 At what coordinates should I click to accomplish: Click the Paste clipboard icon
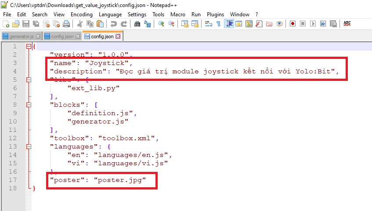click(100, 24)
